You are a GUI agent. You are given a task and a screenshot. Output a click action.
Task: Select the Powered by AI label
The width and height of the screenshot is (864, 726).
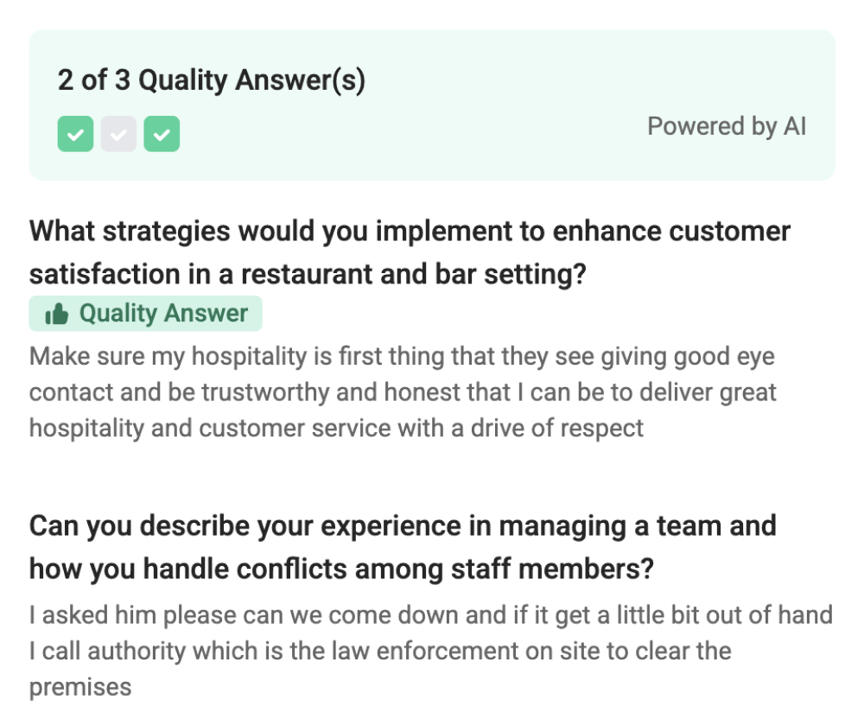click(x=727, y=126)
